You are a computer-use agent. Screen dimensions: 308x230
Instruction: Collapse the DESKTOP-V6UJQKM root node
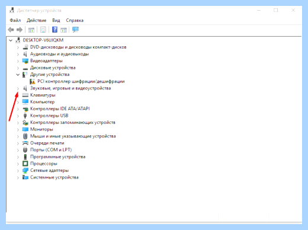click(11, 40)
